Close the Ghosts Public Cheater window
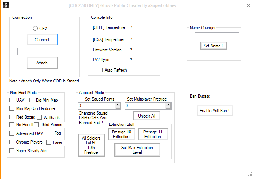 pos(248,6)
